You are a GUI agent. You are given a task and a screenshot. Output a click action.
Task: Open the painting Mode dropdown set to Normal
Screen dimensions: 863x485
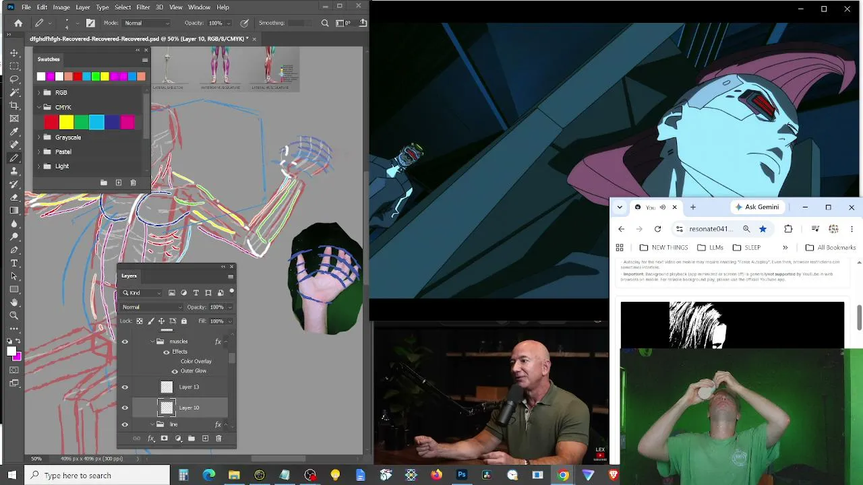click(x=146, y=23)
